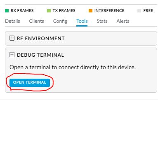158x159 pixels.
Task: Click the TX Frames light green swatch
Action: point(49,11)
